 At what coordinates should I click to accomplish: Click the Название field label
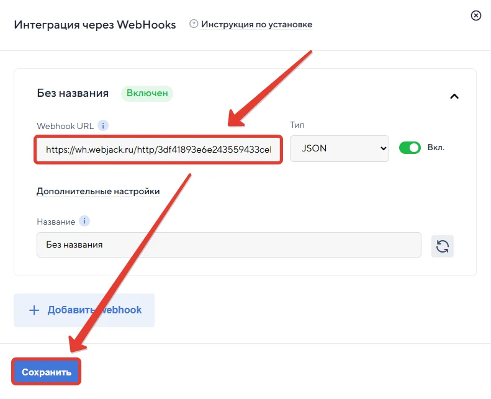pos(56,222)
